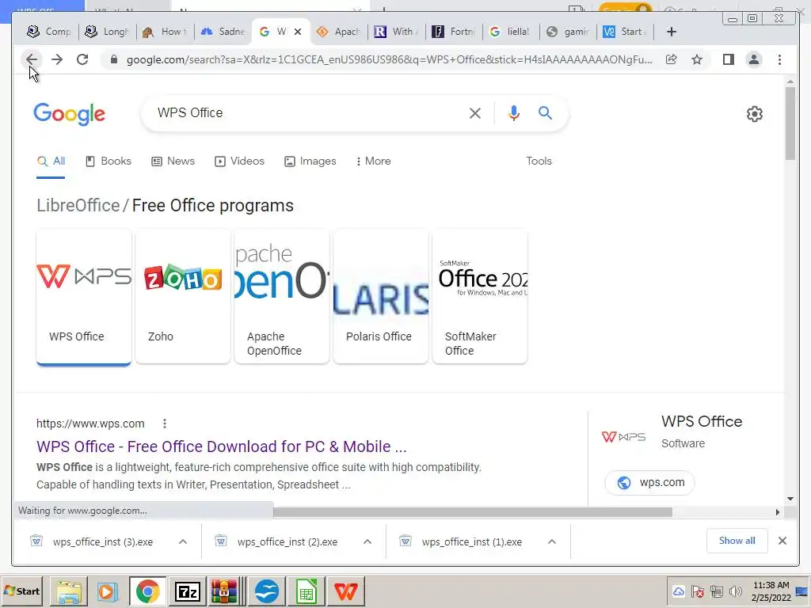Switch to the Comp browser tab
The width and height of the screenshot is (811, 608).
49,32
